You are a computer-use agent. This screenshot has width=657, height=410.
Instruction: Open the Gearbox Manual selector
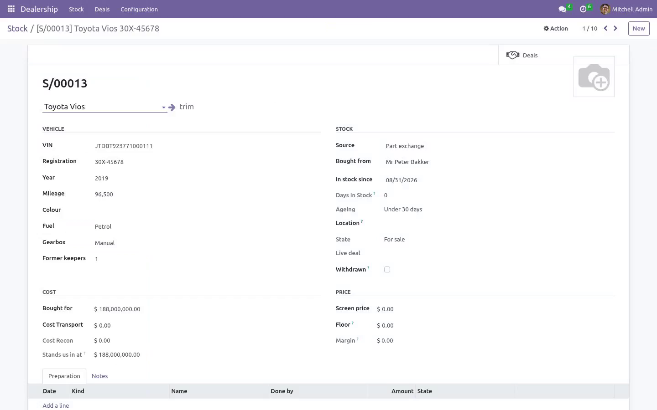(207, 243)
